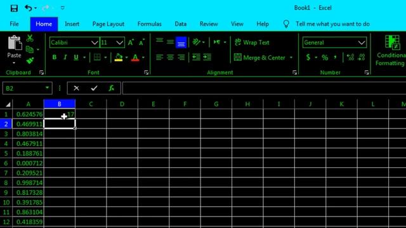
Task: Apply yellow fill color
Action: 119,57
